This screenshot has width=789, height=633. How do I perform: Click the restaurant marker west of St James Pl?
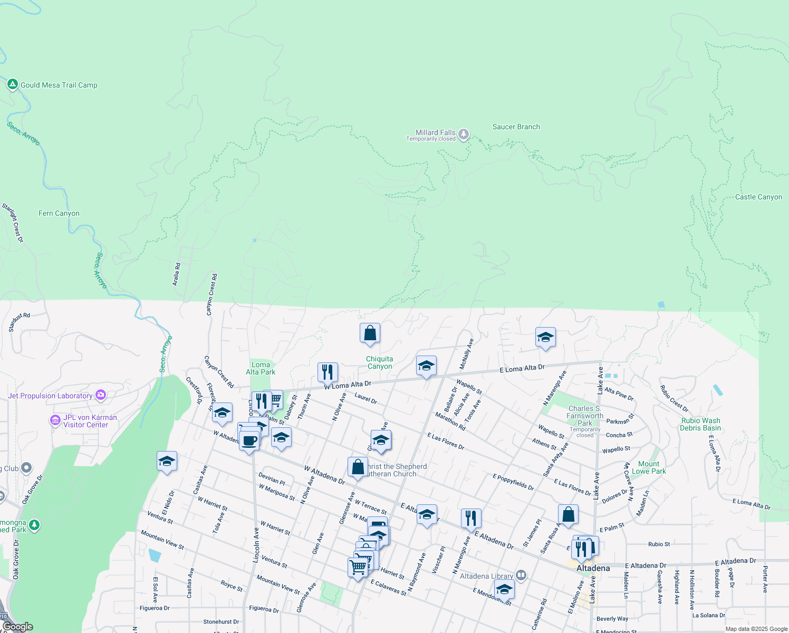pyautogui.click(x=470, y=518)
